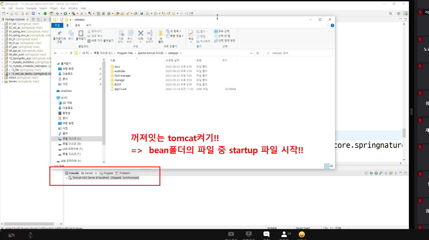Viewport: 429px width, 240px height.
Task: Click apache-tomcat-9.0.80 in address breadcrumb
Action: 150,53
